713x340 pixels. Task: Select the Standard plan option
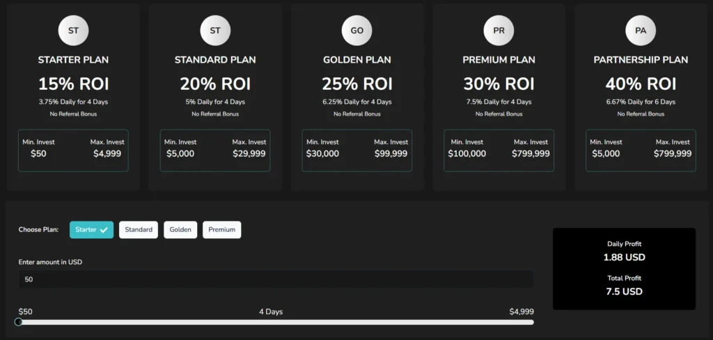(x=139, y=230)
